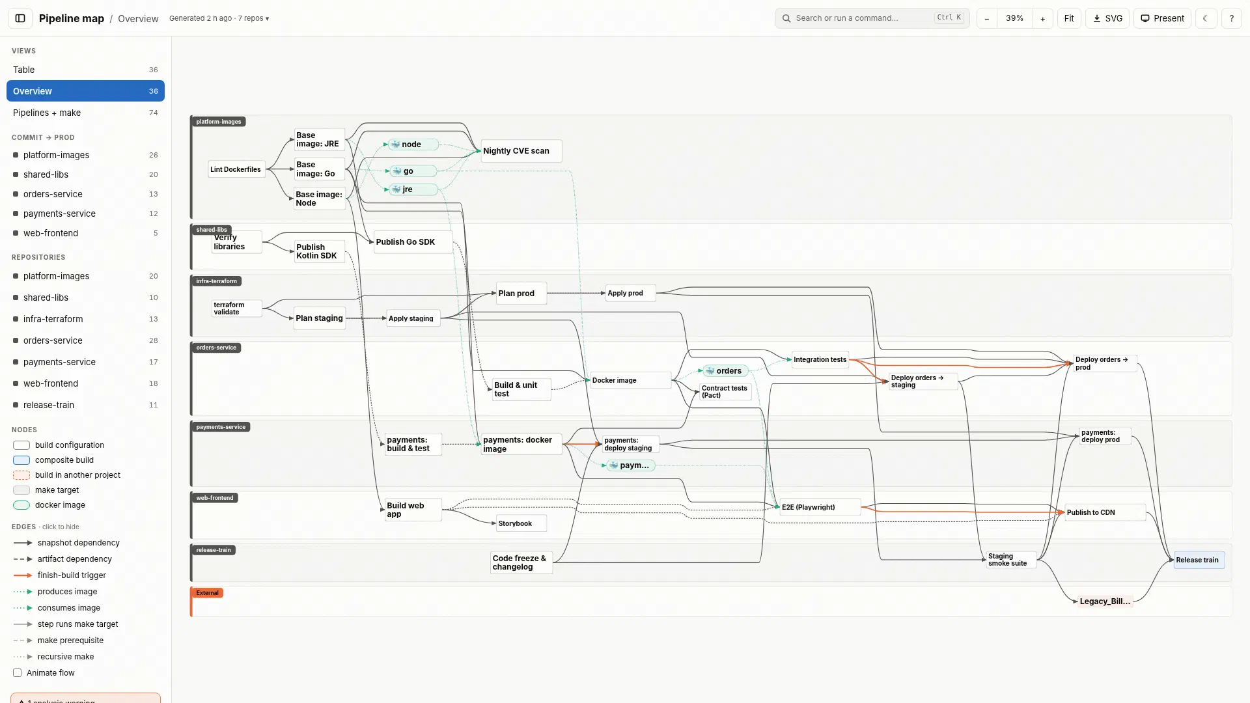Click the zoom out minus button

987,18
